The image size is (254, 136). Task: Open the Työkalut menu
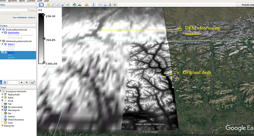[x=31, y=1]
